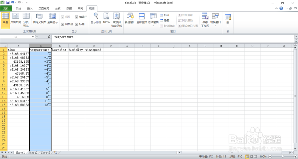This screenshot has width=298, height=159.
Task: Click the Save icon in quick access toolbar
Action: click(x=8, y=3)
